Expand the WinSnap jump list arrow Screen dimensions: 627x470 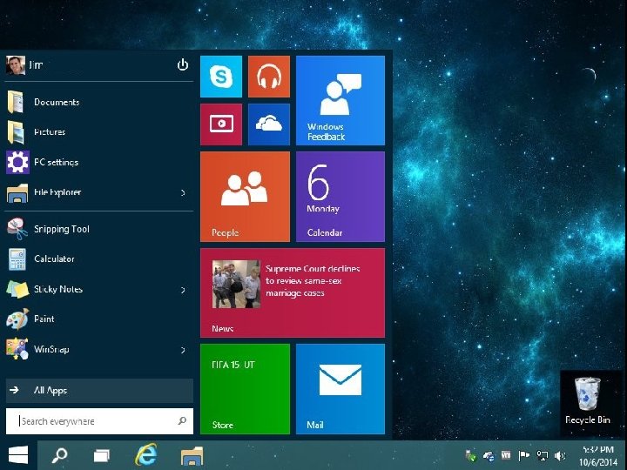point(183,350)
